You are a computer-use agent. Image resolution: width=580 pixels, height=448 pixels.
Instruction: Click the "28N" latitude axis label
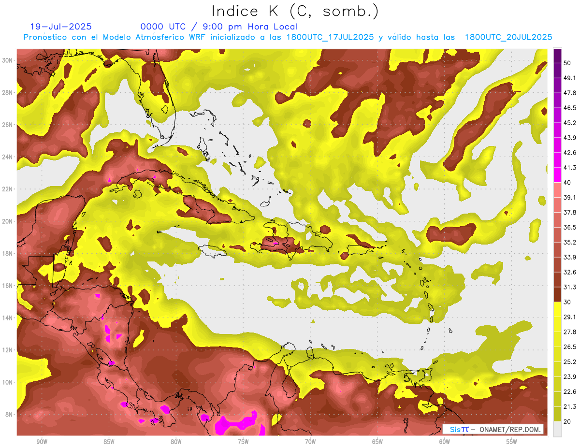(x=7, y=92)
